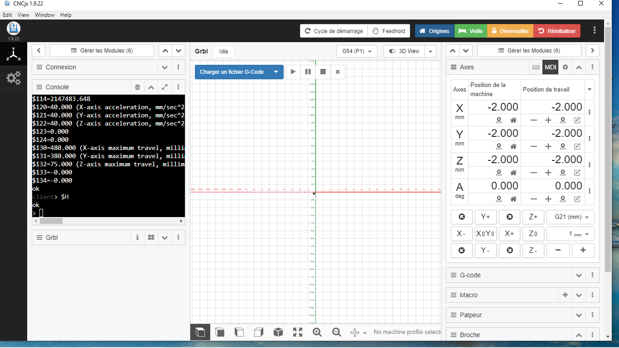
Task: Click the zoom to fit icon
Action: click(x=297, y=332)
